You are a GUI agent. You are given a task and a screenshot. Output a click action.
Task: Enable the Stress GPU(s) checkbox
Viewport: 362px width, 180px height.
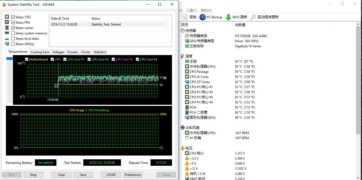coord(13,44)
